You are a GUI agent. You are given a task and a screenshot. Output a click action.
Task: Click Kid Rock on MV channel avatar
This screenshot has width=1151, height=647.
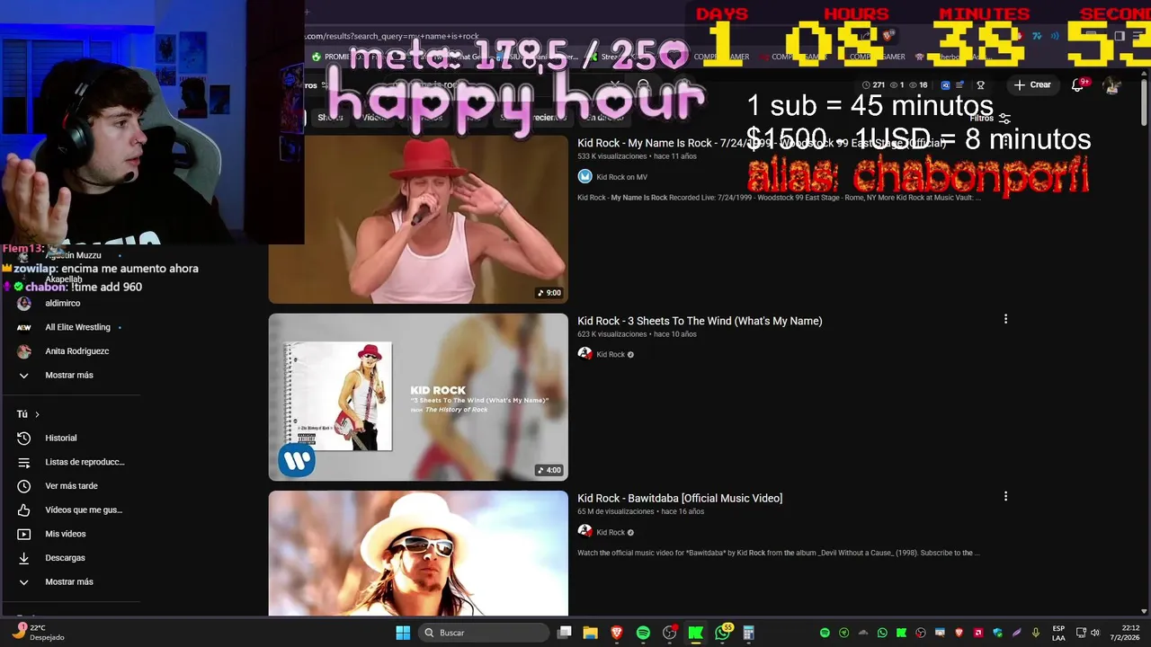[x=584, y=177]
